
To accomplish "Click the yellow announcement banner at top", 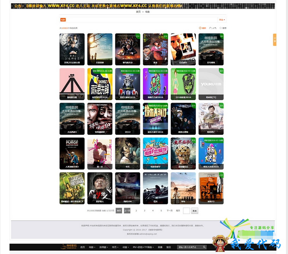I will pyautogui.click(x=143, y=6).
